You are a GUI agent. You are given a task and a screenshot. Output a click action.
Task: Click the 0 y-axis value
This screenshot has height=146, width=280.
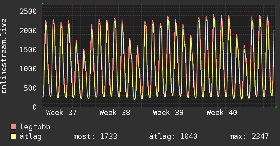[35, 107]
